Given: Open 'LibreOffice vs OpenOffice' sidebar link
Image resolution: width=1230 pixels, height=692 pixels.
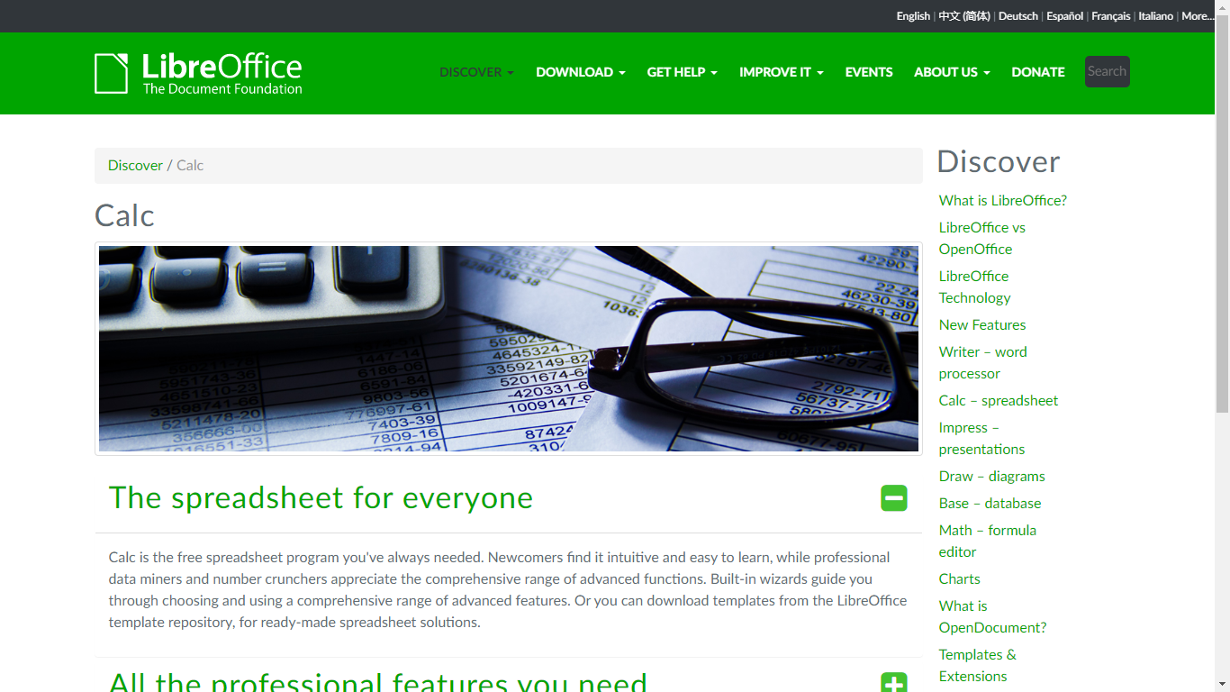Looking at the screenshot, I should click(x=982, y=239).
